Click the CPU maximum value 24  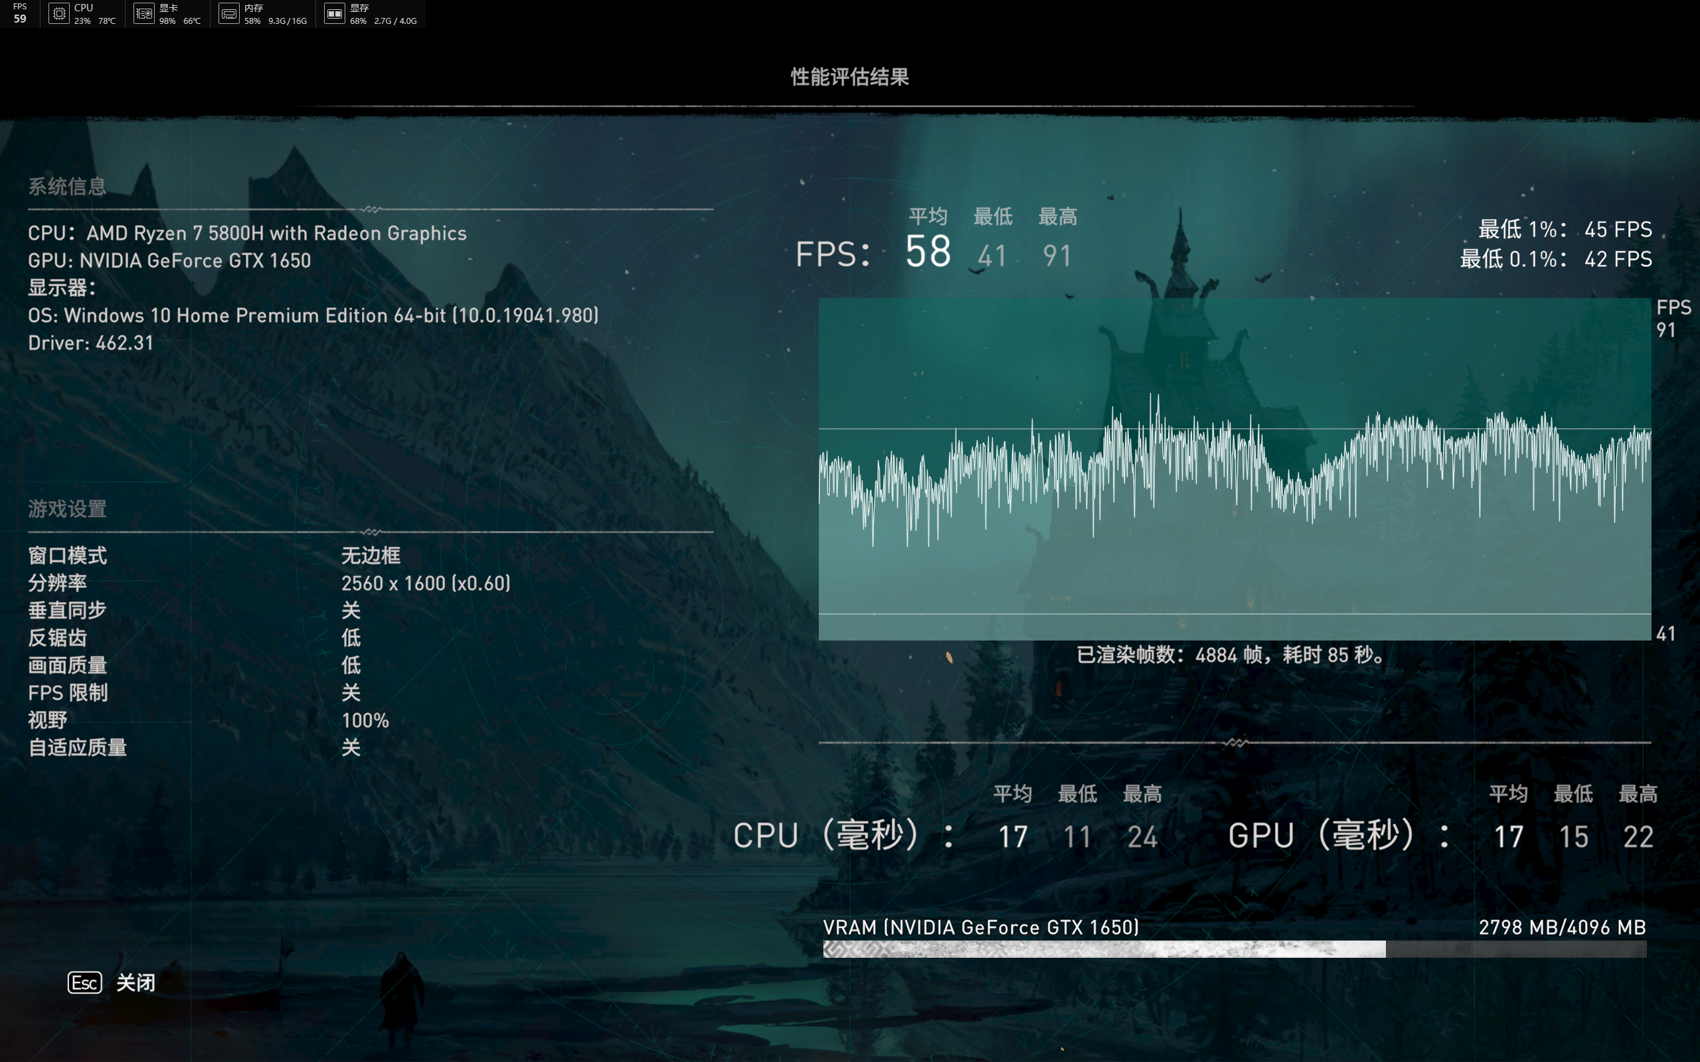pyautogui.click(x=1142, y=837)
